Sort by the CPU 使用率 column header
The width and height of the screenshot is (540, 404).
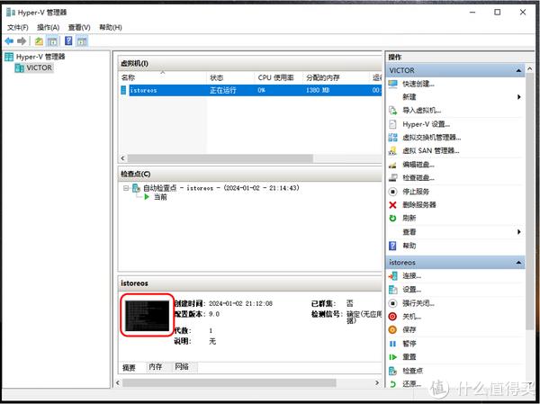(279, 78)
